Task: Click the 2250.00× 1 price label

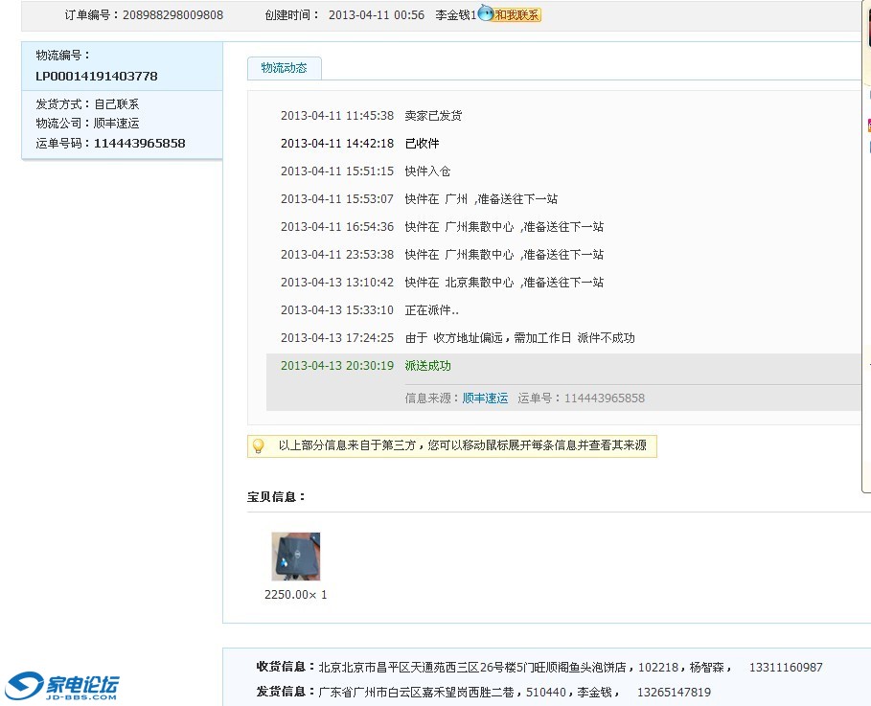Action: [x=295, y=595]
